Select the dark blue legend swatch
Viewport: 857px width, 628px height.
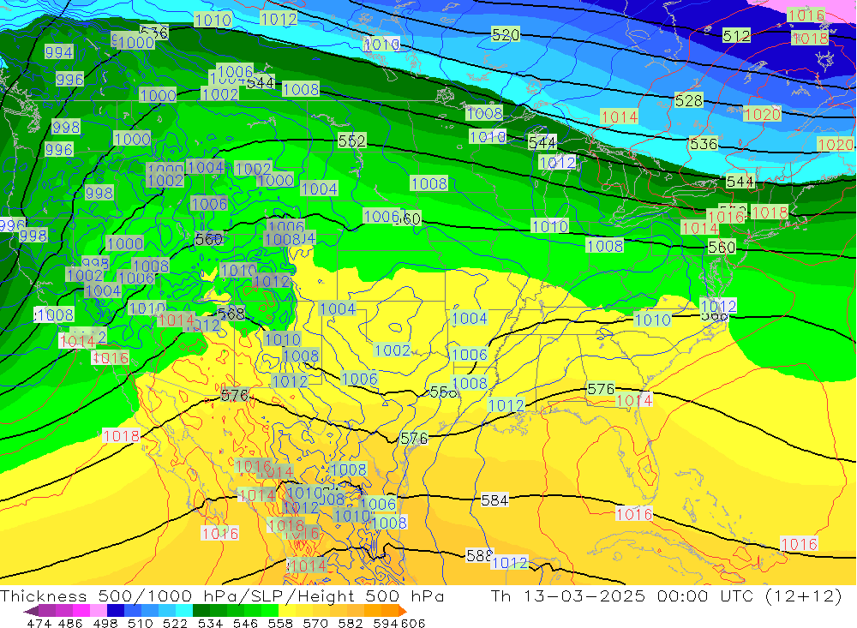click(x=115, y=611)
